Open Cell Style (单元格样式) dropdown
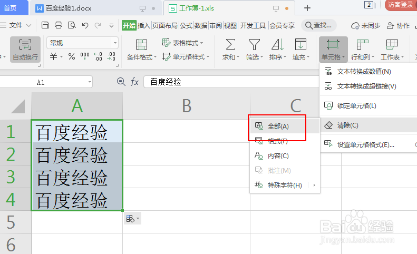This screenshot has height=254, width=417. 186,57
